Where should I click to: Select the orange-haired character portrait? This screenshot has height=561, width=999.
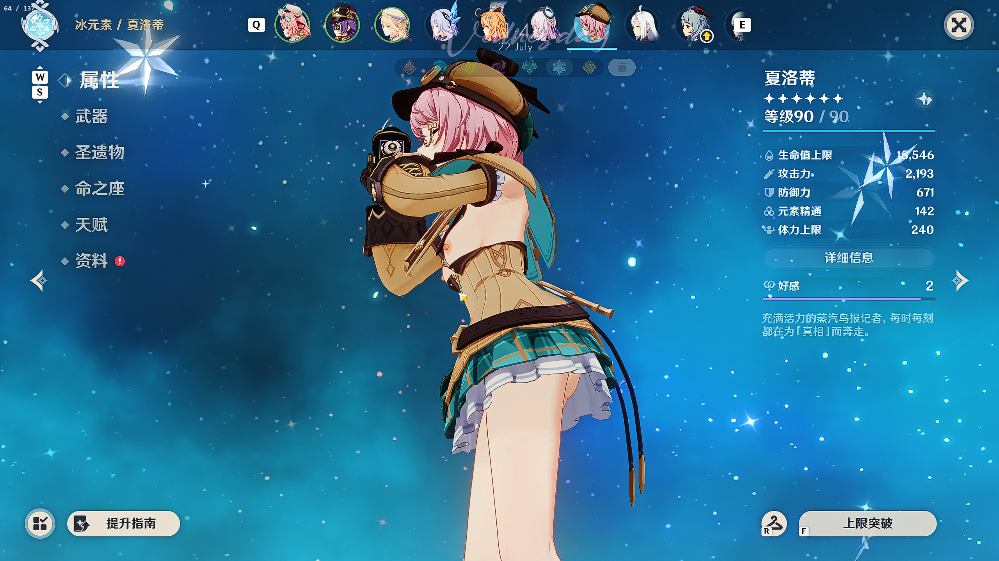point(492,25)
